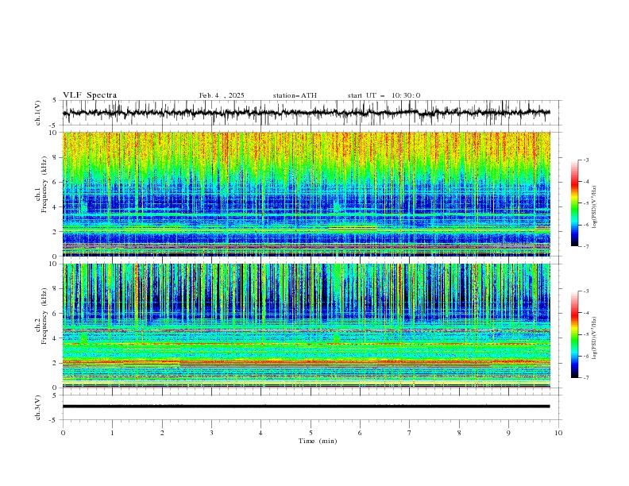
Task: Click the ch.3 flat black waveform trace
Action: 306,407
